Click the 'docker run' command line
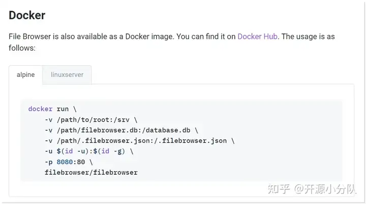Image resolution: width=366 pixels, height=204 pixels. click(x=52, y=109)
